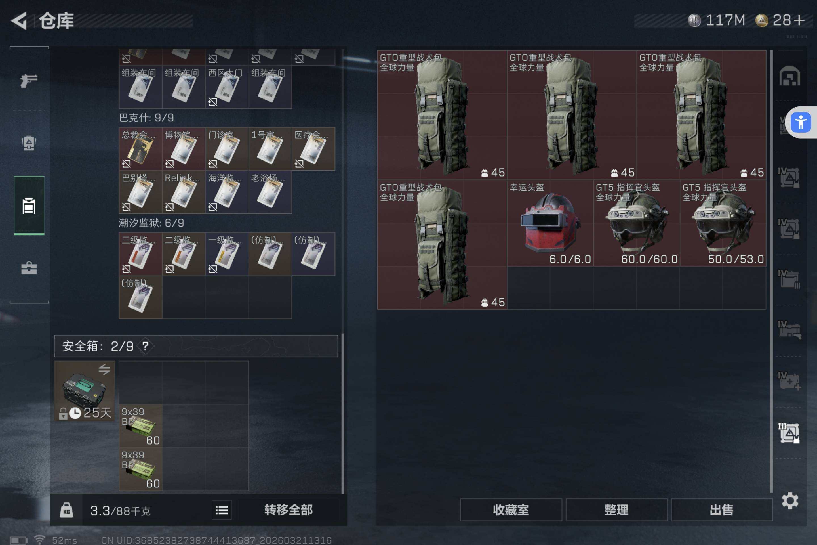Open the safe box help question mark

tap(145, 346)
